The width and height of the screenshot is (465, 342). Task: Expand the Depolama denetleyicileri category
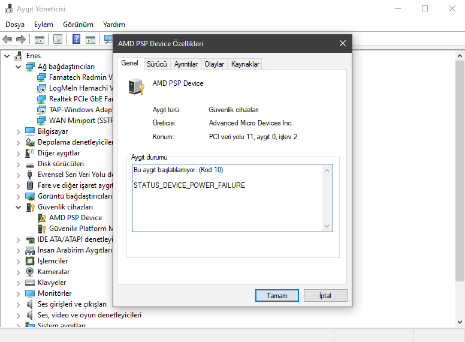pos(19,143)
